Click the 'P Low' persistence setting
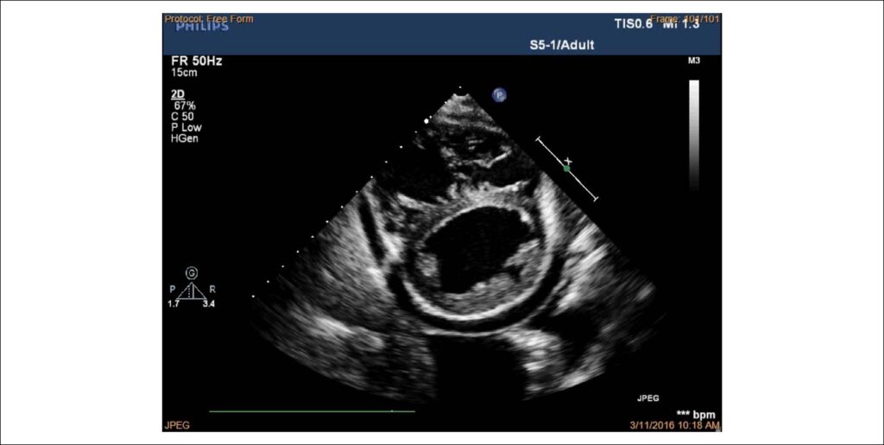Viewport: 884px width, 445px height. 185,128
